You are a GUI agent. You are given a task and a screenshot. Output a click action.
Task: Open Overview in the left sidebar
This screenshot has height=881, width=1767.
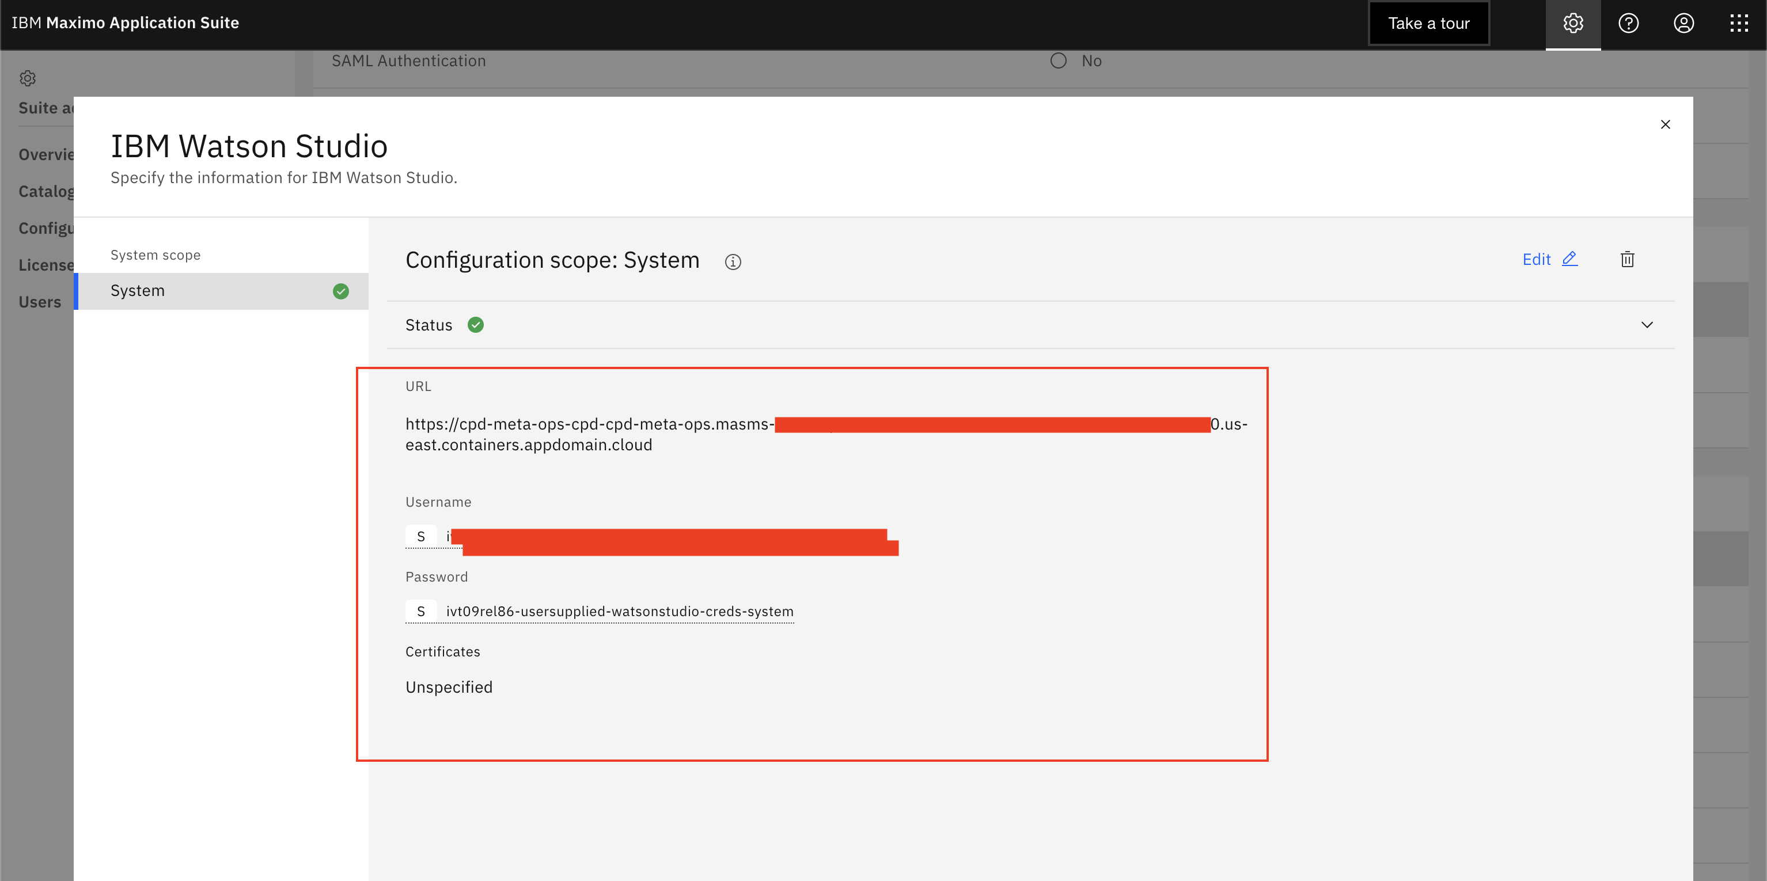(x=46, y=154)
